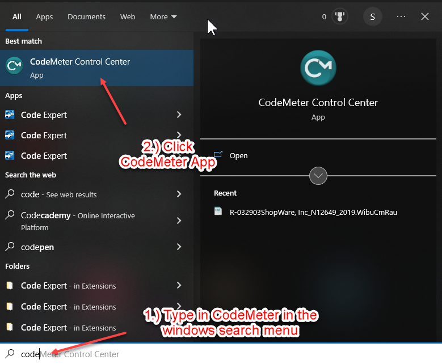Click search icon beside 'code - See web results'
Image resolution: width=442 pixels, height=364 pixels.
(10, 194)
